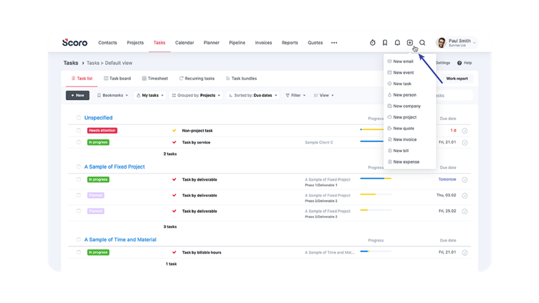Open the bookmarks icon in top bar

(385, 43)
